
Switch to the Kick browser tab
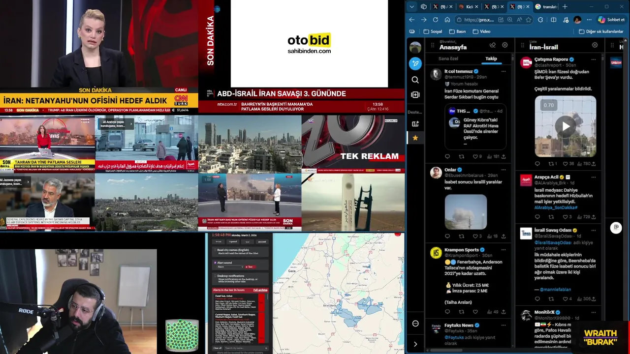tap(468, 6)
